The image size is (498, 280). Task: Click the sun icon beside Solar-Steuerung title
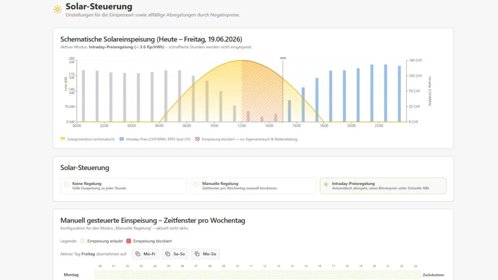[57, 10]
